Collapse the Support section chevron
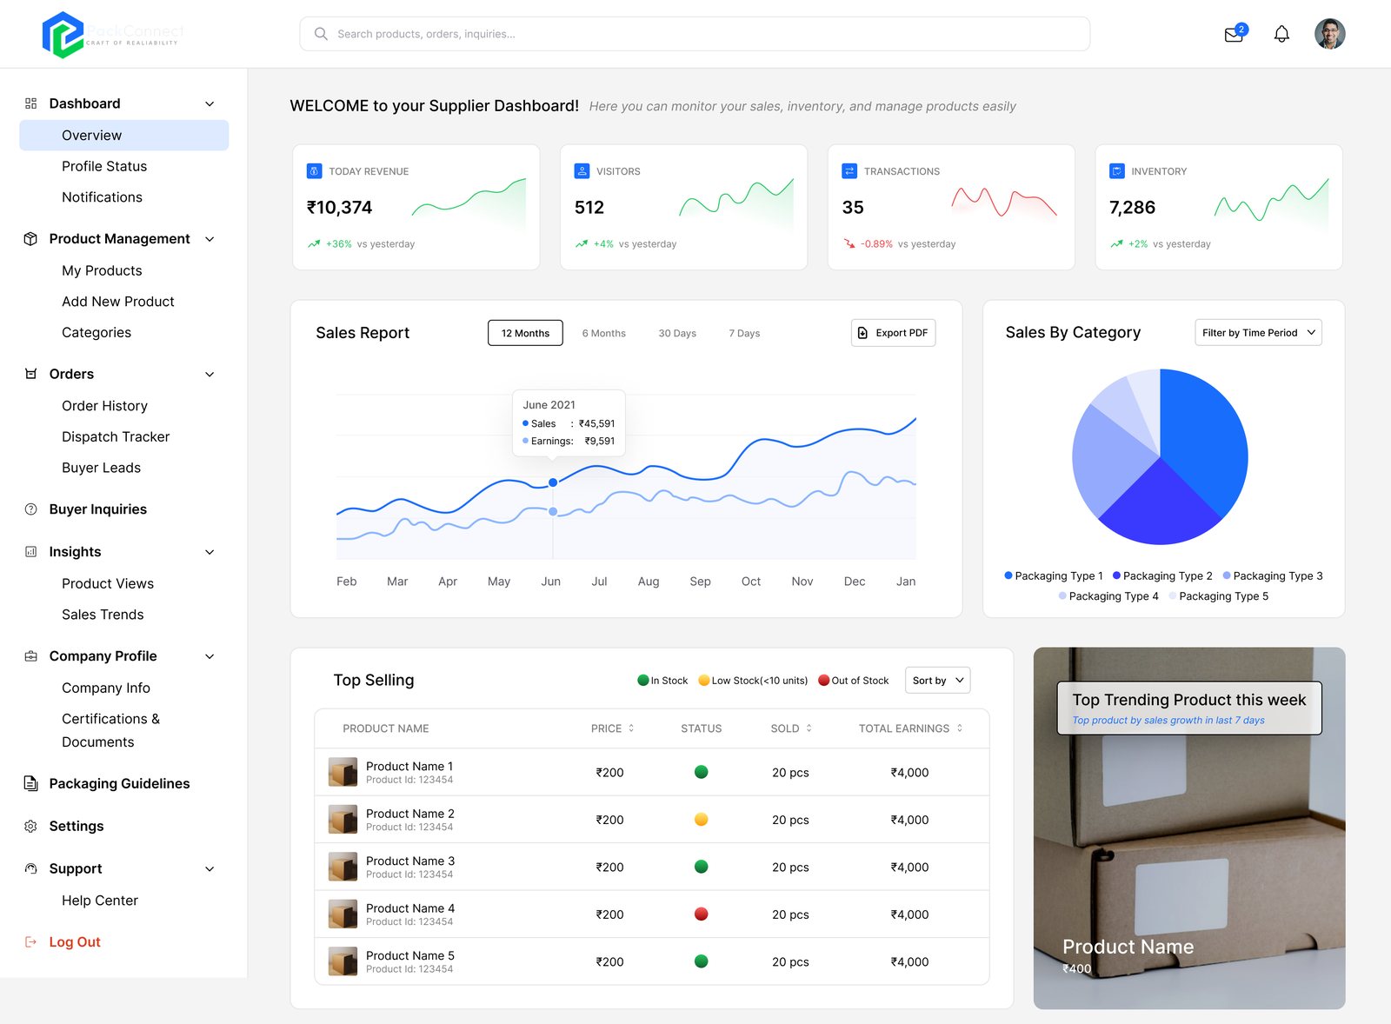The width and height of the screenshot is (1391, 1024). (210, 869)
